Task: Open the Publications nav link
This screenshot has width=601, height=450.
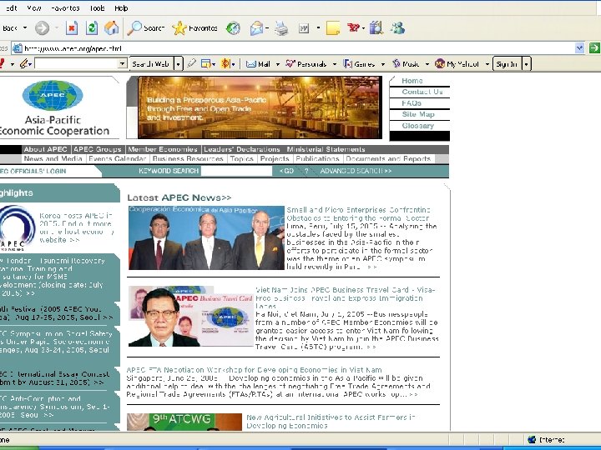Action: pyautogui.click(x=317, y=159)
